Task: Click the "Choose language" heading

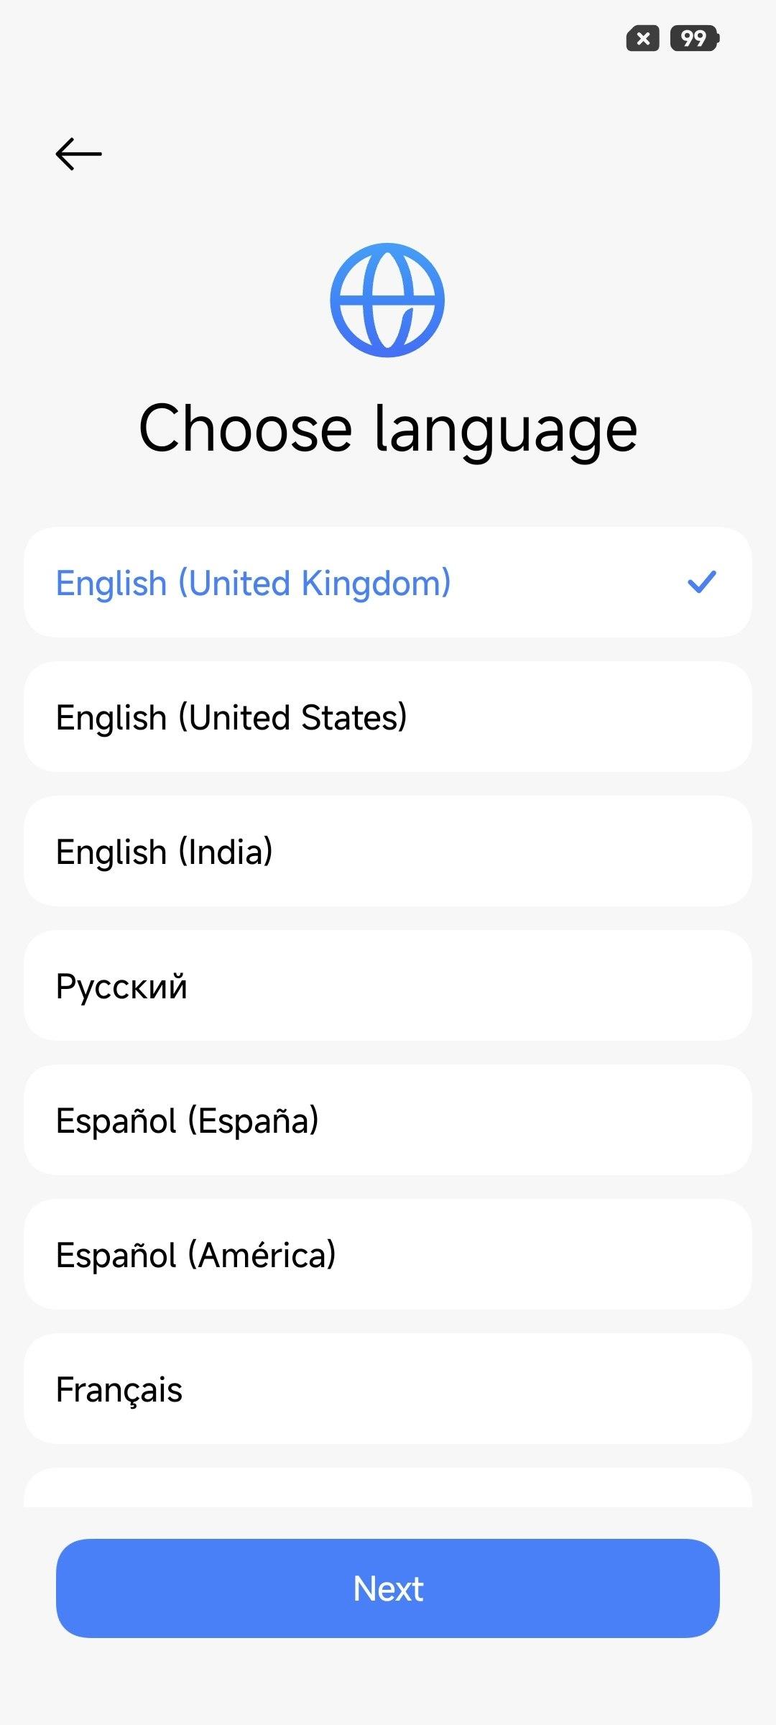Action: coord(388,429)
